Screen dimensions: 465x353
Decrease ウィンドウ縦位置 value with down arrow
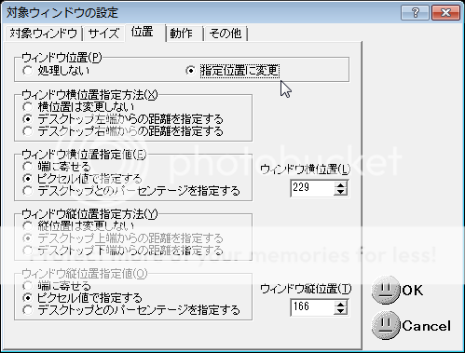[340, 311]
